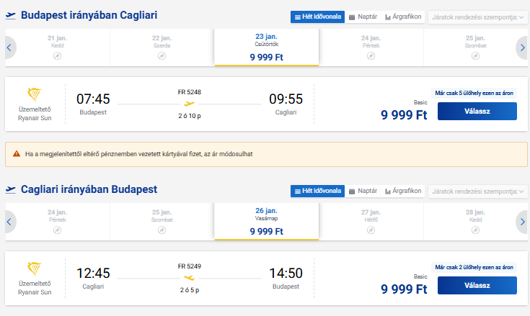Click the Ryanair harp logo on flight FR 5248

click(x=35, y=94)
